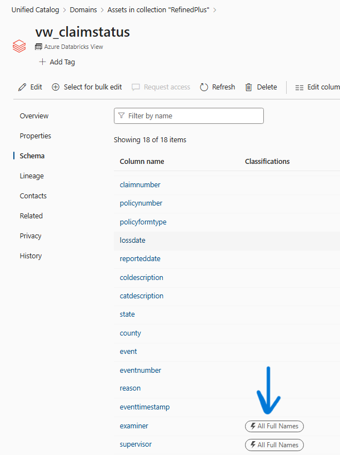Viewport: 340px width, 455px height.
Task: Open the lossdate column
Action: (133, 240)
